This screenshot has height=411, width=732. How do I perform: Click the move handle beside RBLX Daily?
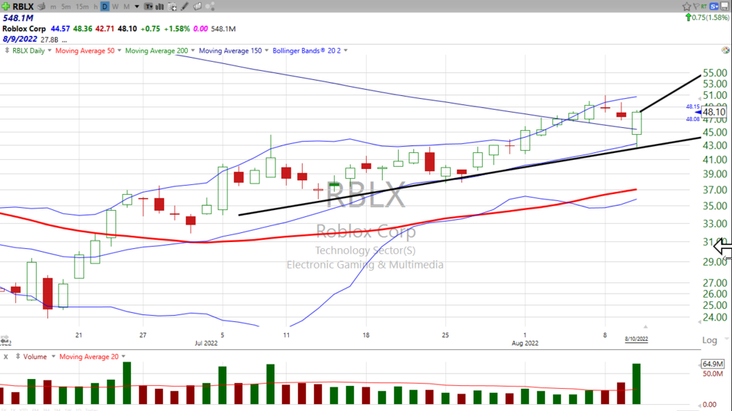click(7, 50)
